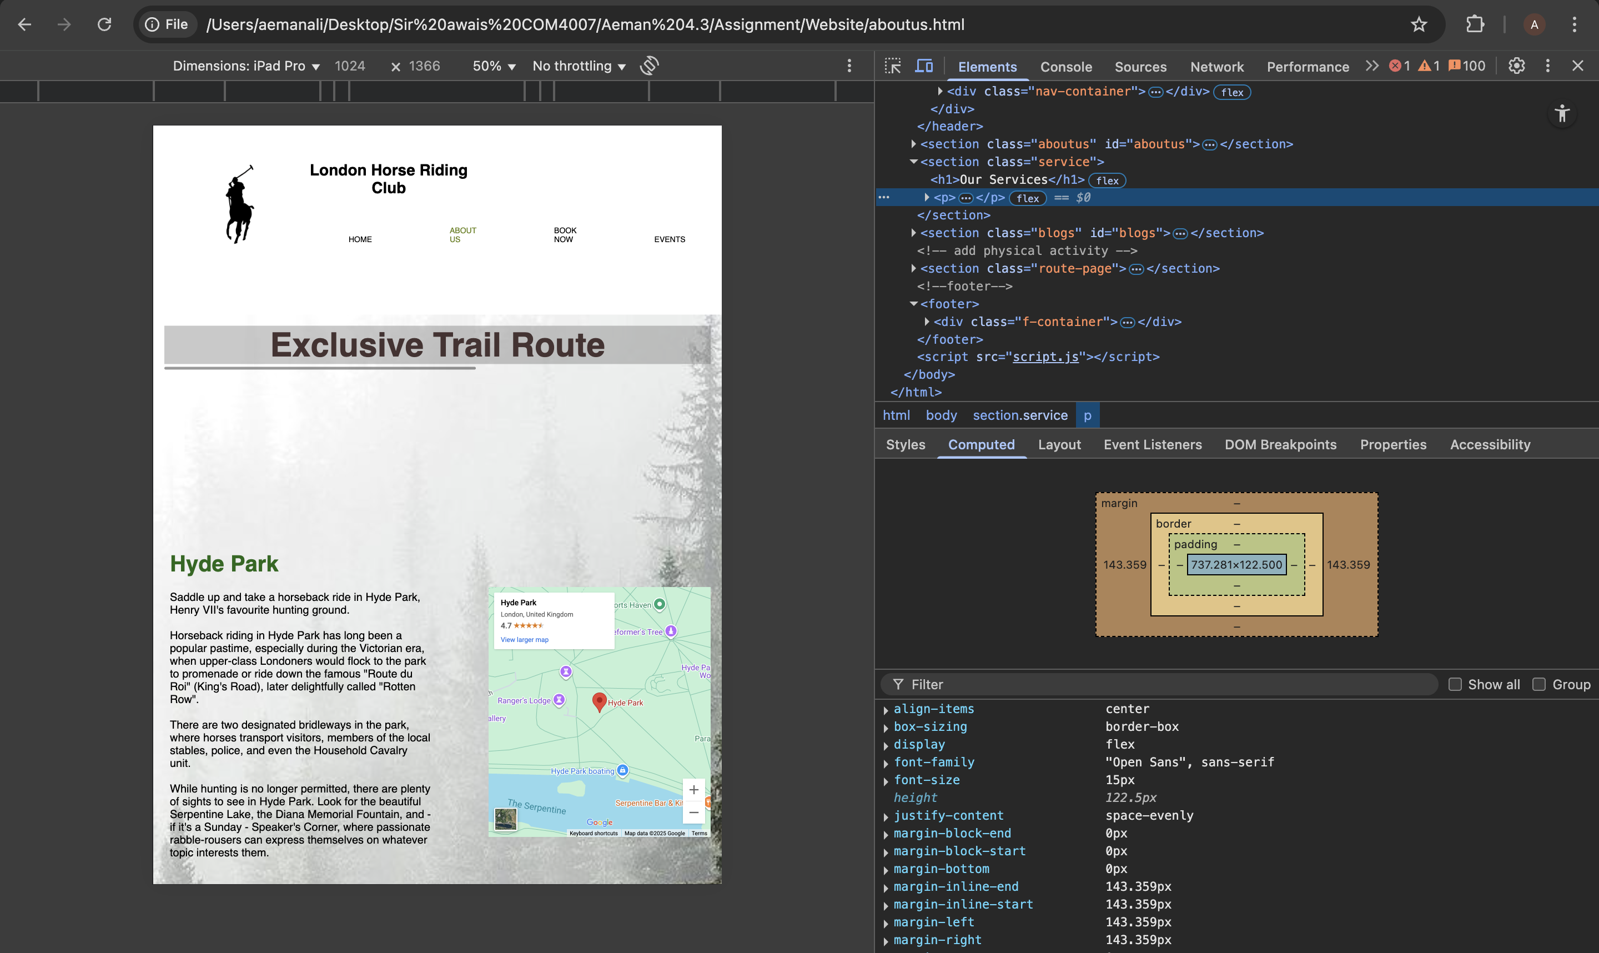Open the Dimensions iPad Pro dropdown
1599x953 pixels.
coord(246,66)
